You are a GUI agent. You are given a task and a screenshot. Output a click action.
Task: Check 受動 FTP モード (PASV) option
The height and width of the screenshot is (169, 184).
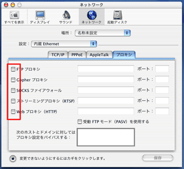(x=80, y=122)
